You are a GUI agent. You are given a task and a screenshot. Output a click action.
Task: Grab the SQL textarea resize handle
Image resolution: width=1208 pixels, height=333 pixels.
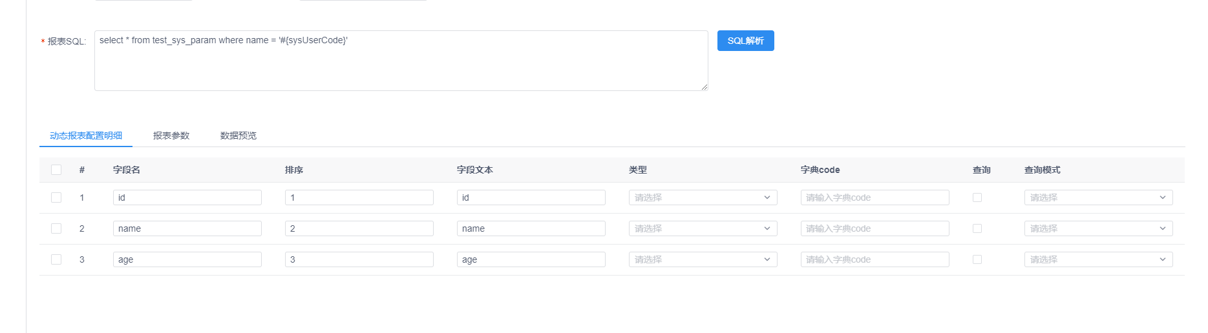(704, 86)
